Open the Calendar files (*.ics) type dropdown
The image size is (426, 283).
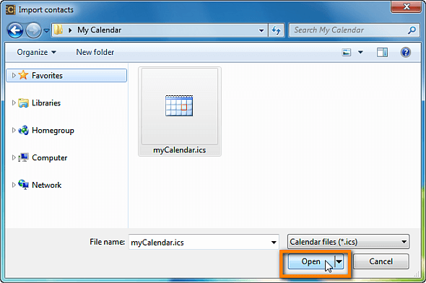[x=348, y=242]
